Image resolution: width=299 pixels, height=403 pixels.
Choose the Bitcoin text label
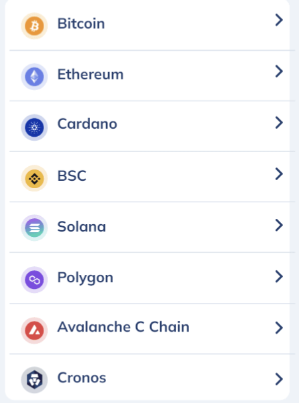click(x=81, y=23)
